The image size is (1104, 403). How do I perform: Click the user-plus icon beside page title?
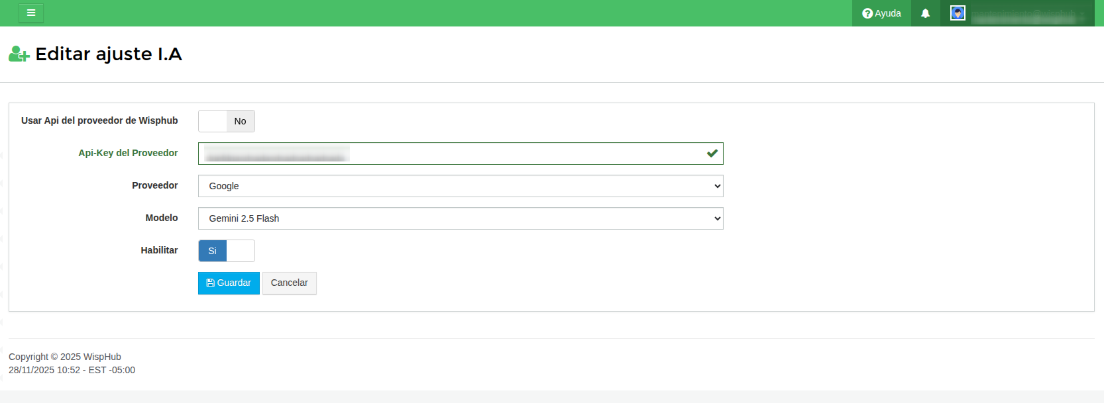[19, 54]
